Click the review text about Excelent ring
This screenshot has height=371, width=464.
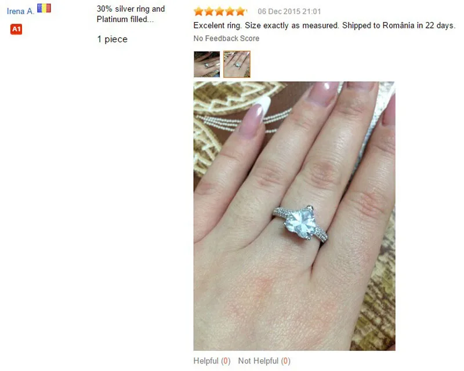click(x=324, y=26)
